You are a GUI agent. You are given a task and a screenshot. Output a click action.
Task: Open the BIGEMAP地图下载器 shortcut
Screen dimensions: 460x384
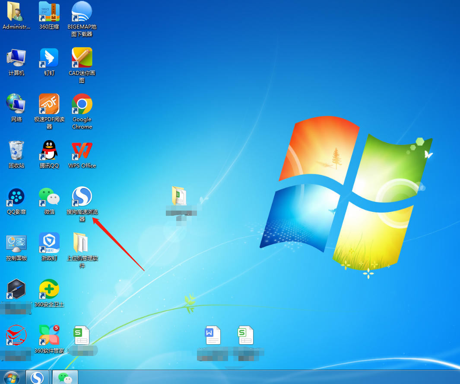click(82, 12)
